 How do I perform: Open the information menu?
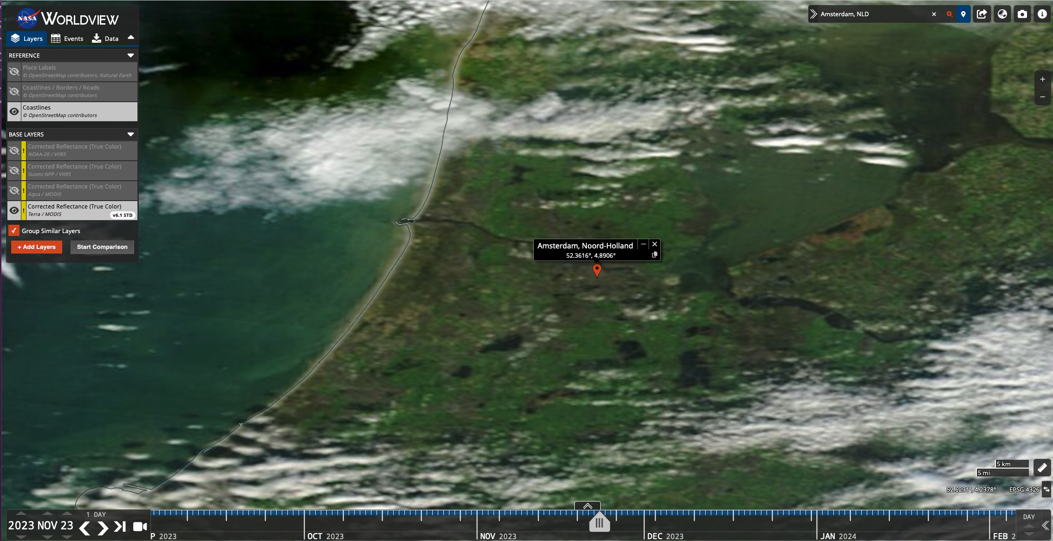[1042, 14]
